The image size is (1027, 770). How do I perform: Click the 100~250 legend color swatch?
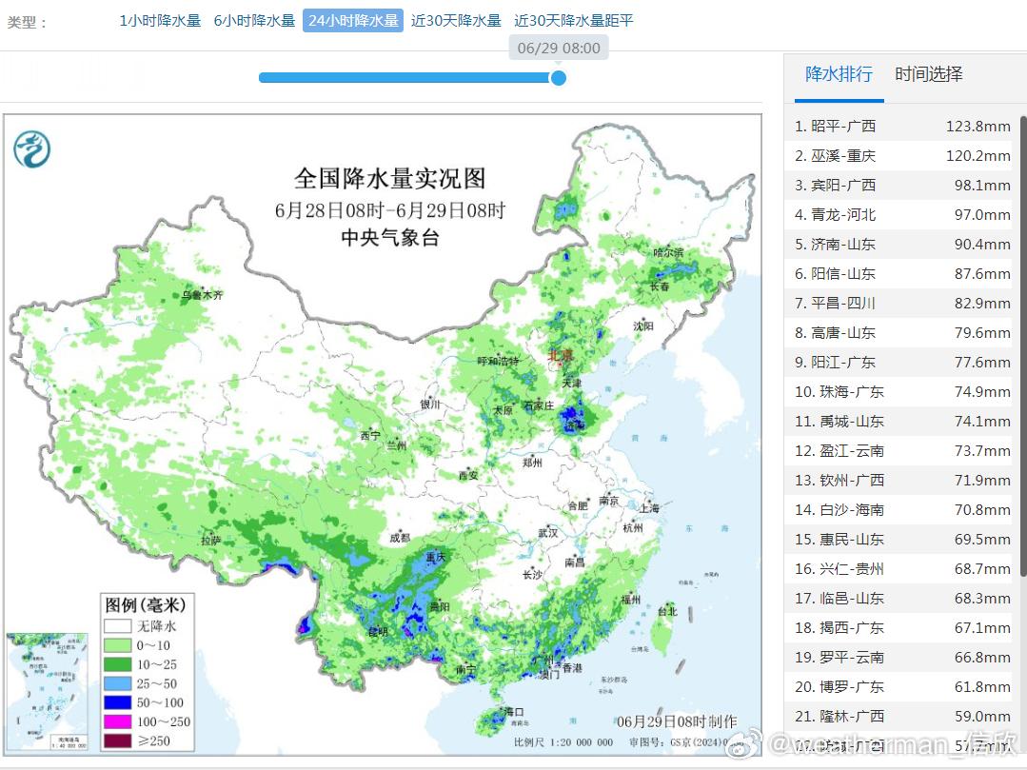tap(117, 721)
